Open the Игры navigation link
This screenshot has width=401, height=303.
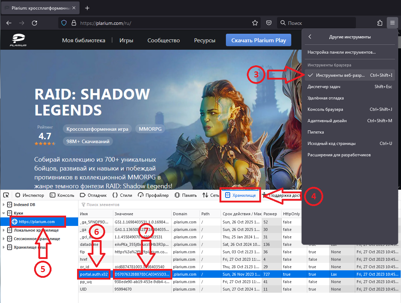[126, 40]
